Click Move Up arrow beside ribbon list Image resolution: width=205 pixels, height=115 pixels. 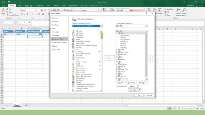tap(151, 57)
